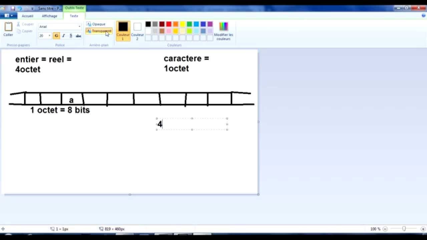Click the canvas bottom-center resize handle

click(130, 194)
